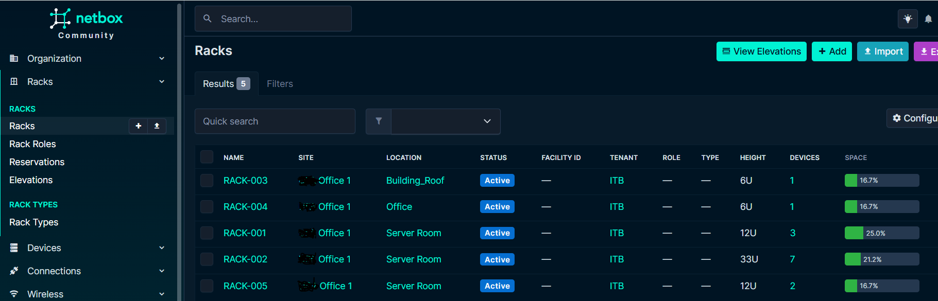Click the 25.0% space utilization bar

tap(881, 233)
